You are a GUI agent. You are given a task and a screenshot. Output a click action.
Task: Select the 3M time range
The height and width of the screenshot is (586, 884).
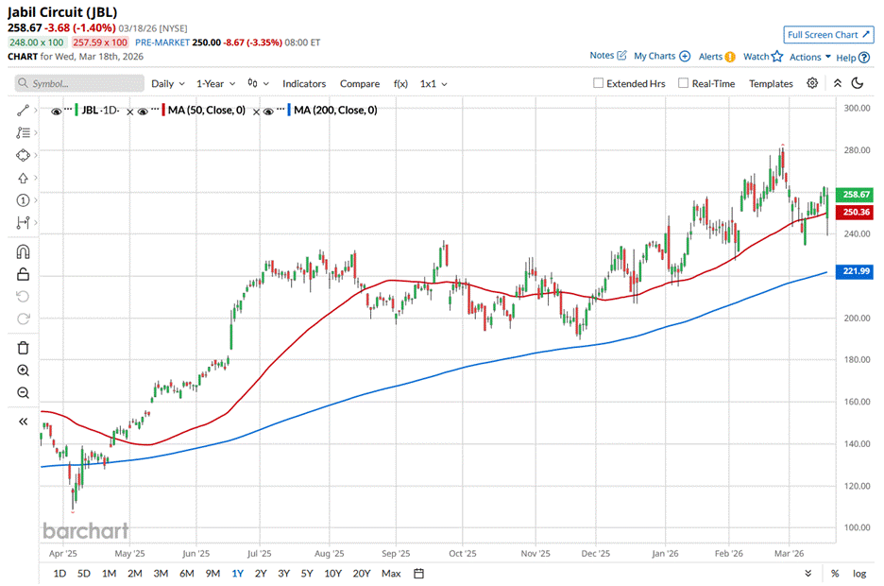tap(161, 574)
